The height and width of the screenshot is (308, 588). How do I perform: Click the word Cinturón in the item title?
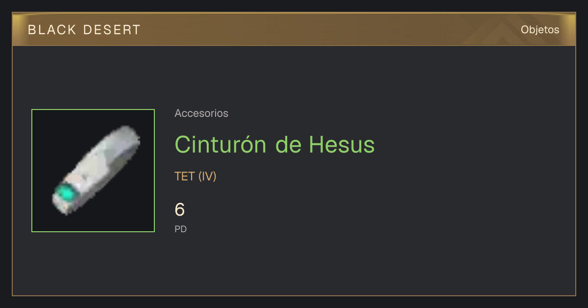point(220,144)
